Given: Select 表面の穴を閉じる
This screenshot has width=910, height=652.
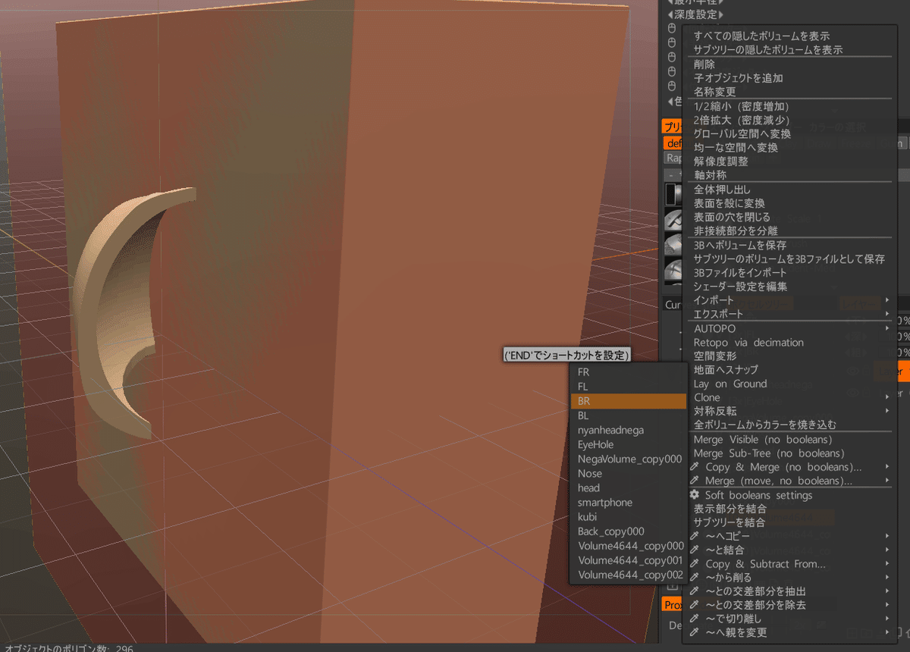Looking at the screenshot, I should point(732,217).
